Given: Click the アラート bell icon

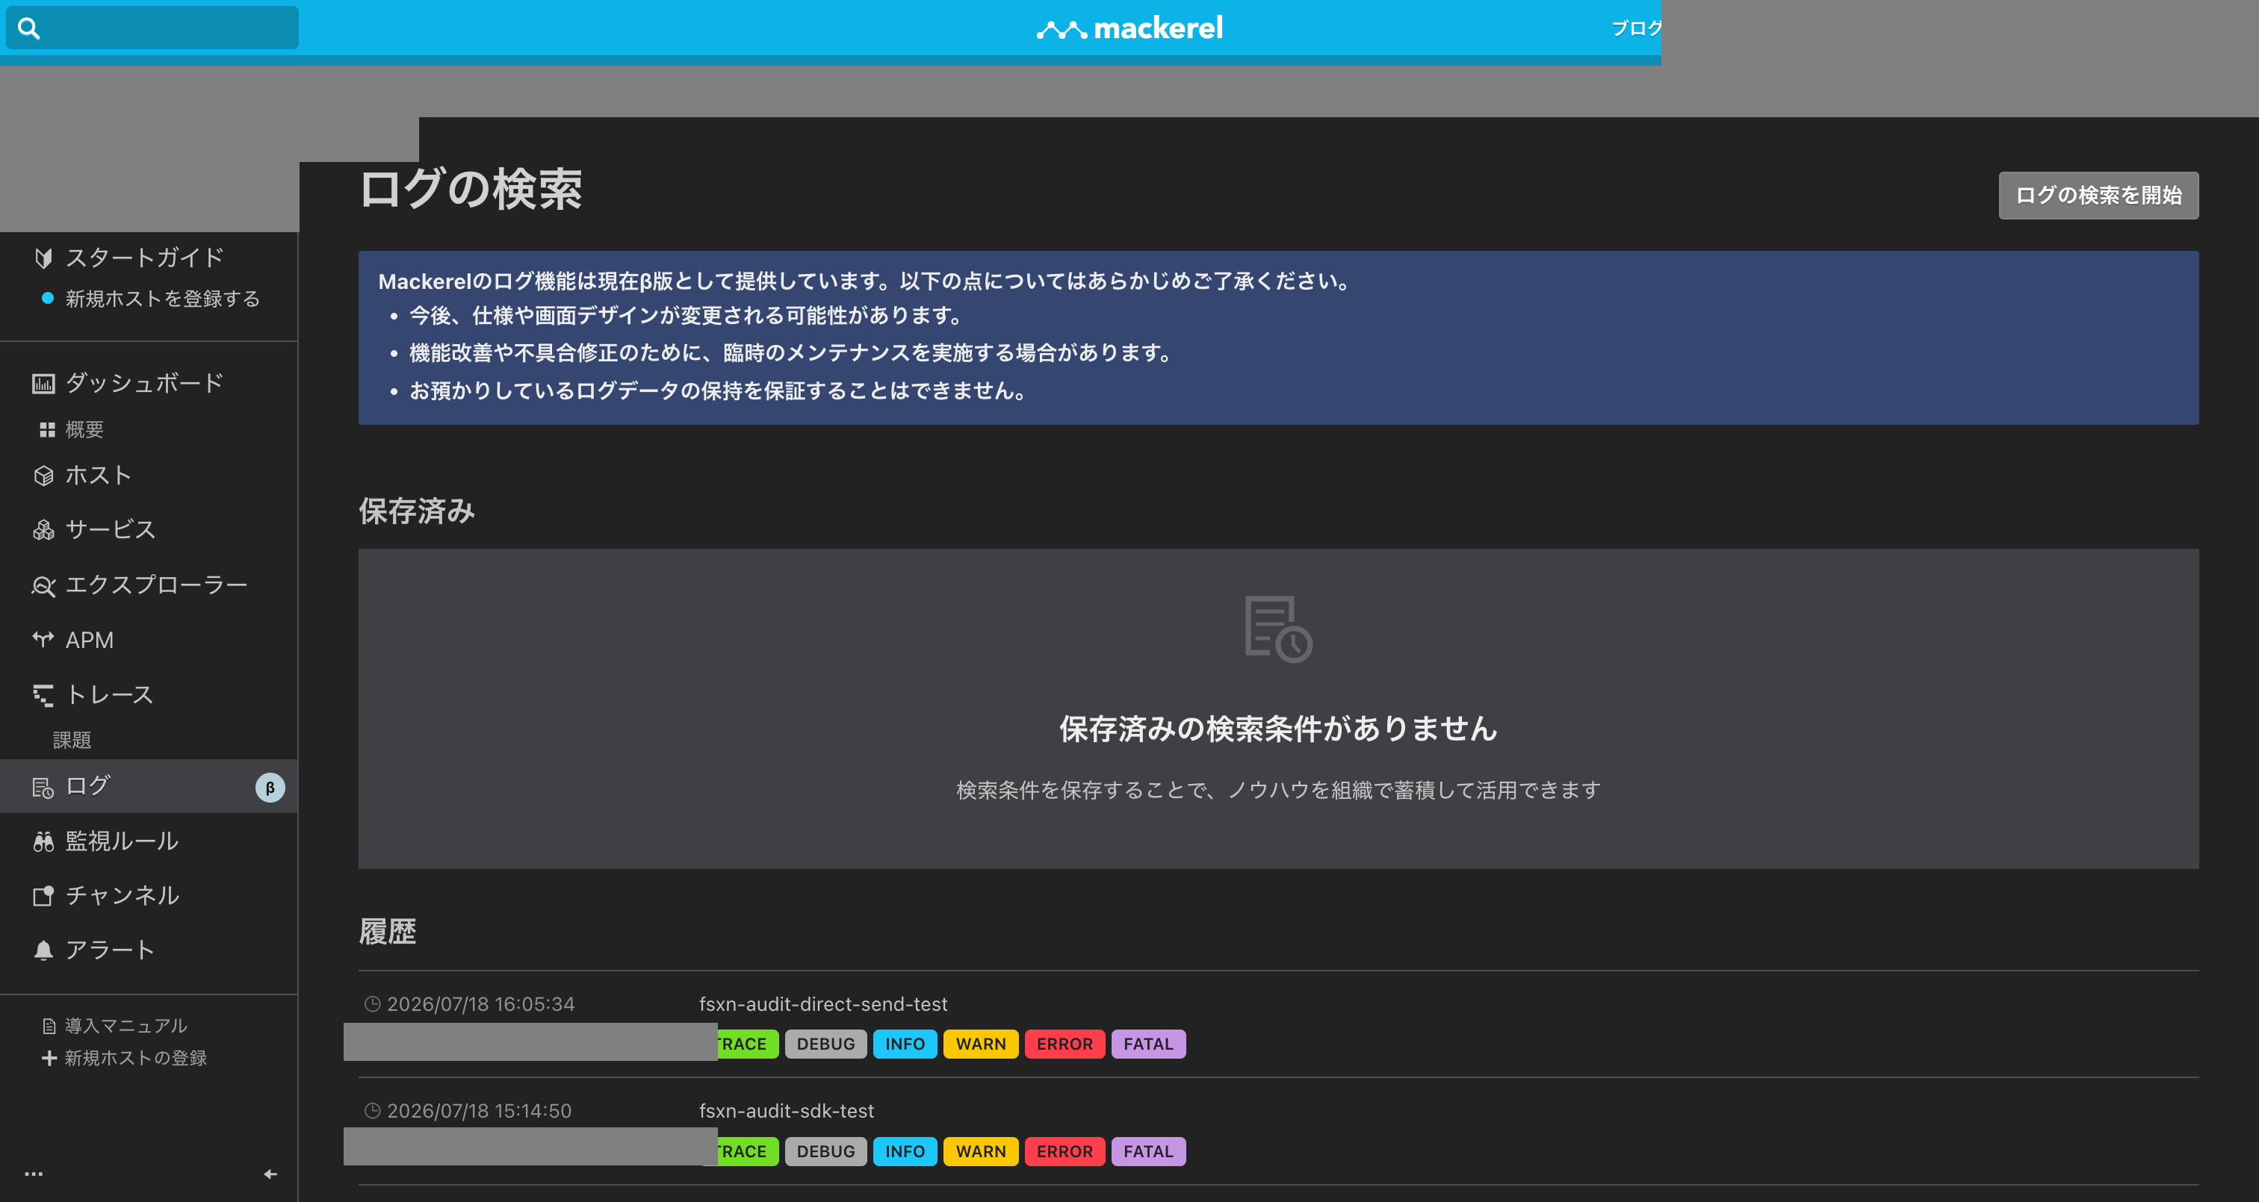Looking at the screenshot, I should (x=43, y=950).
